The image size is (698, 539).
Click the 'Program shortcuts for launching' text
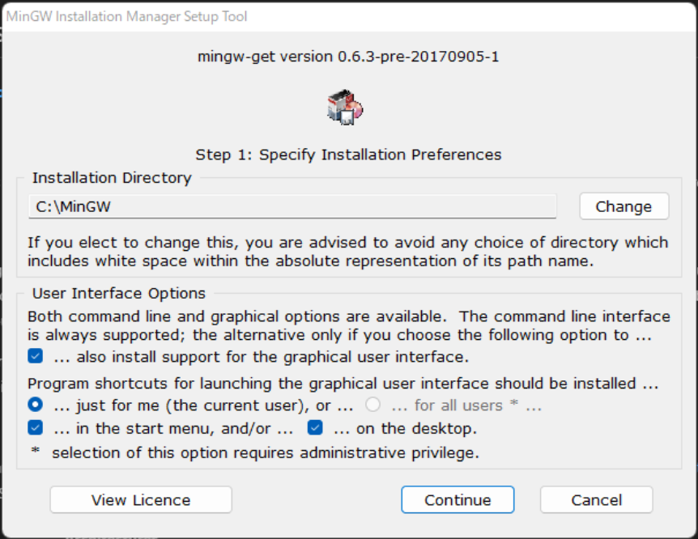[x=343, y=384]
